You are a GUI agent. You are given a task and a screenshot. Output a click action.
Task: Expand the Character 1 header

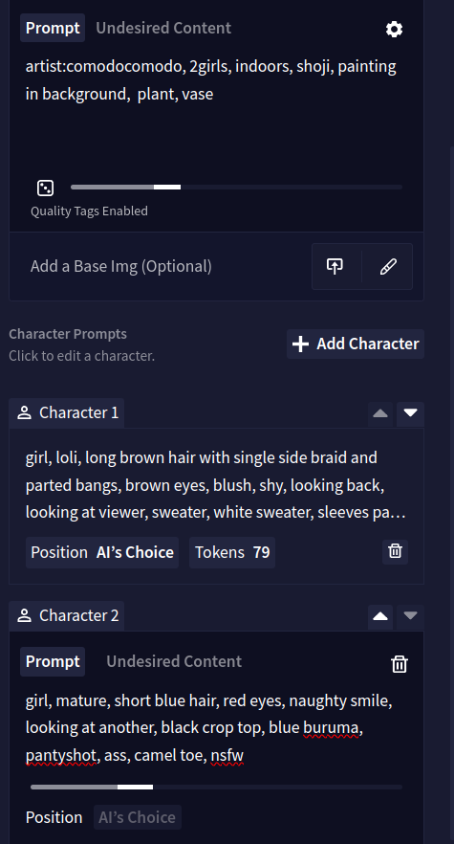(x=67, y=412)
